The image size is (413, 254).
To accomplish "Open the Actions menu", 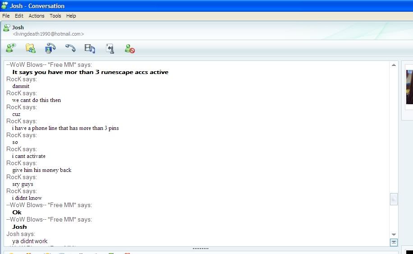I will [37, 16].
